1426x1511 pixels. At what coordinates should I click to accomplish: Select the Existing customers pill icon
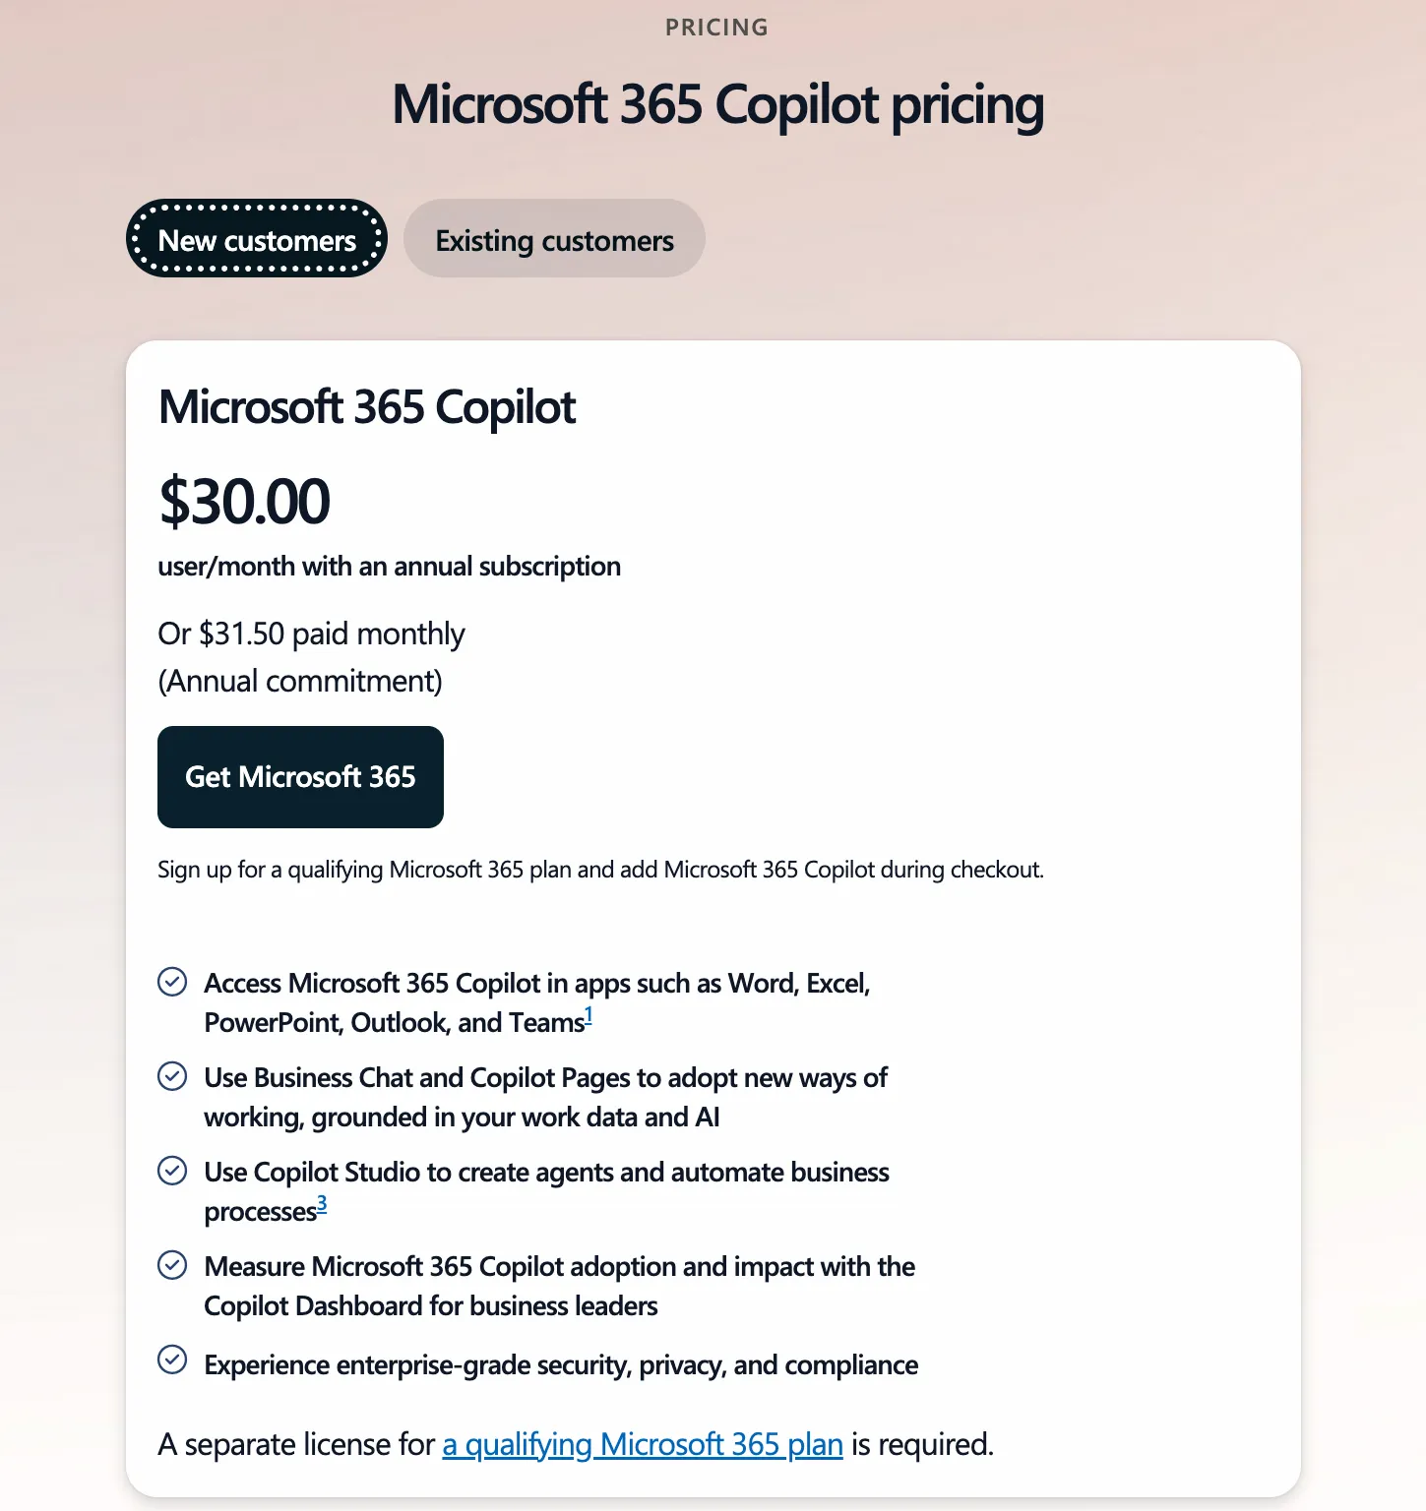554,238
